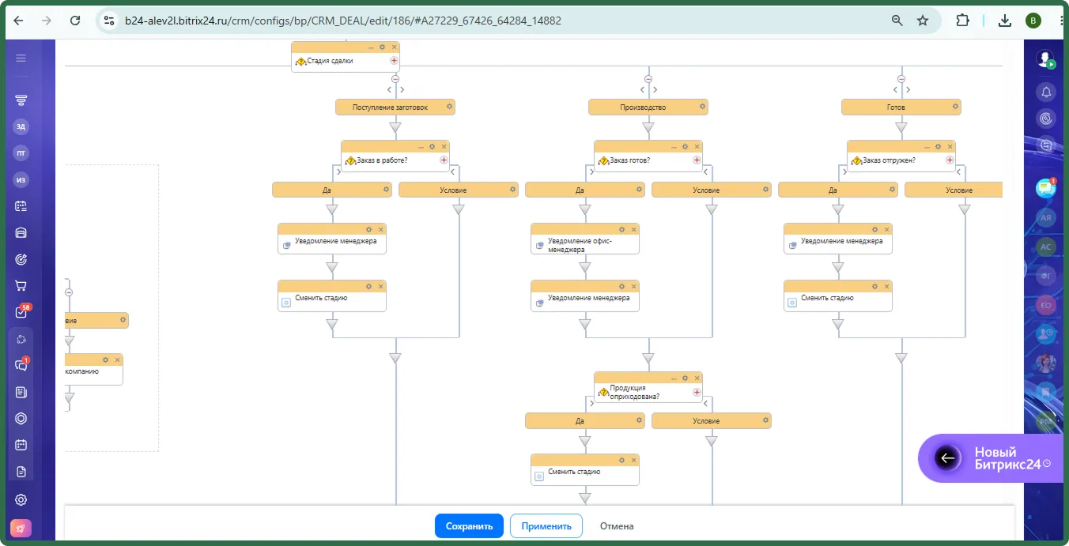This screenshot has height=546, width=1069.
Task: Open the notifications bell in right panel
Action: pos(1047,92)
